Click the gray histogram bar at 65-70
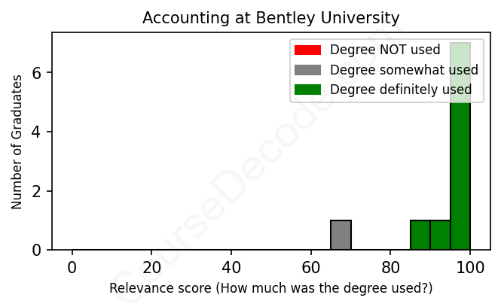Viewport: 501px width, 307px height. point(341,235)
